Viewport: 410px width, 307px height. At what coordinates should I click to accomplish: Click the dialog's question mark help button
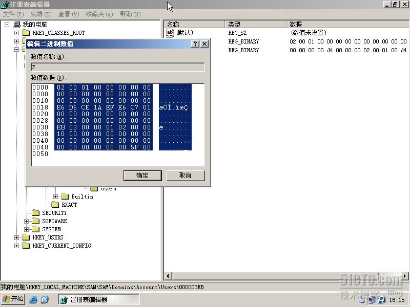point(195,44)
